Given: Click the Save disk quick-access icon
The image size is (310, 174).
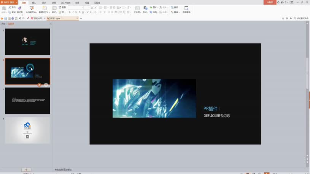Looking at the screenshot, I should click(x=6, y=18).
